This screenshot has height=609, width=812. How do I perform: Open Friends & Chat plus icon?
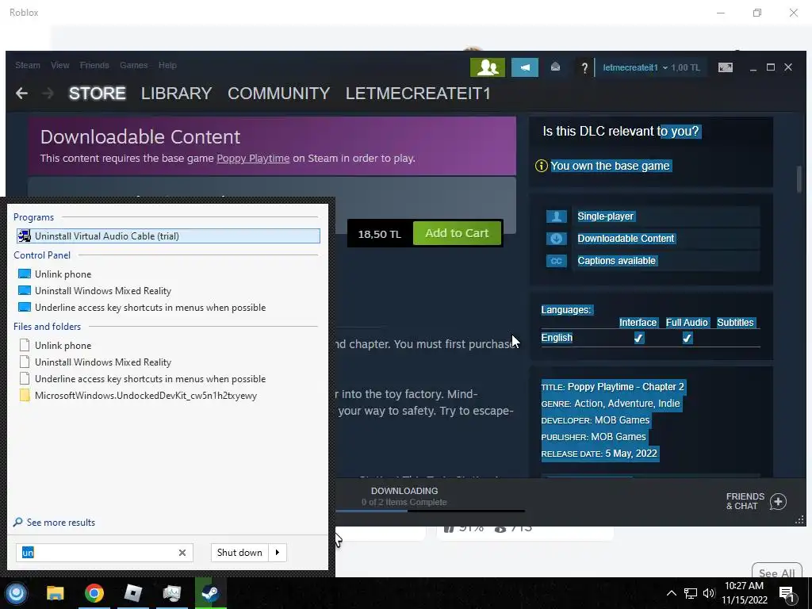(778, 501)
